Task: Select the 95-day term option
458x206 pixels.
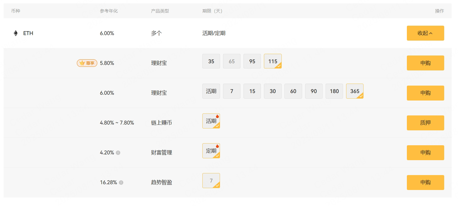Action: [252, 62]
